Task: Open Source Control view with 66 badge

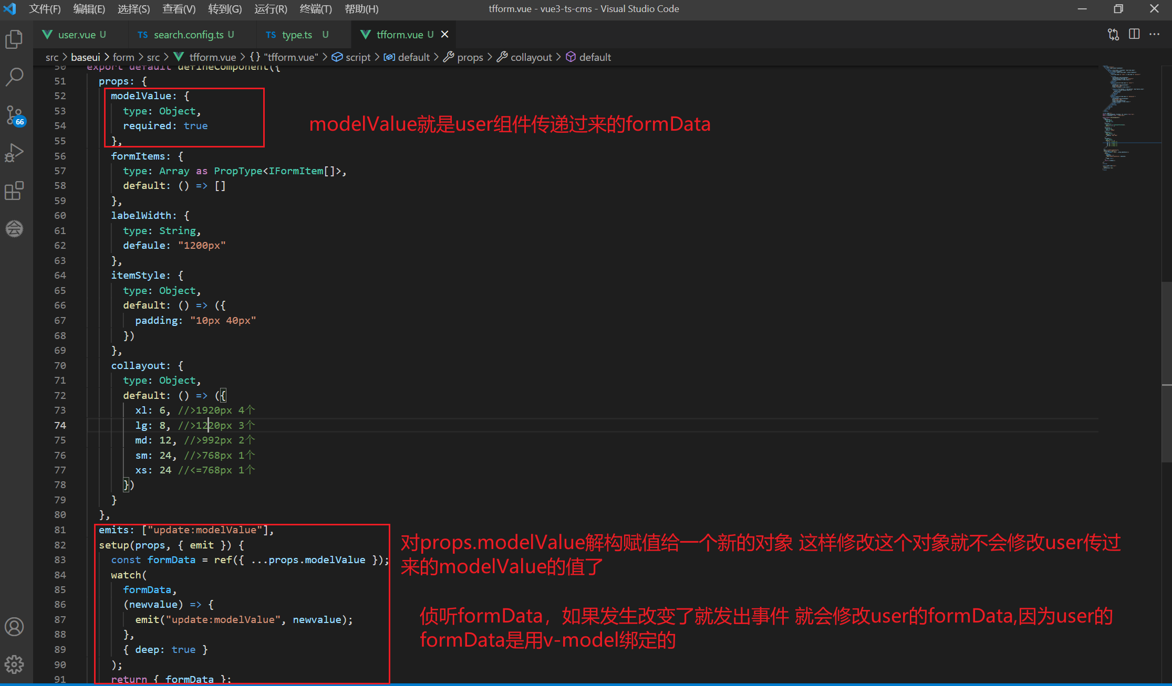Action: (x=14, y=115)
